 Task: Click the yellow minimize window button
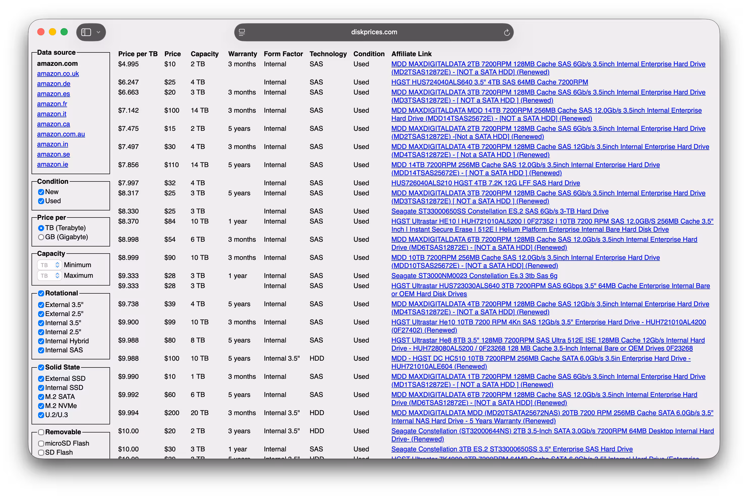[52, 32]
